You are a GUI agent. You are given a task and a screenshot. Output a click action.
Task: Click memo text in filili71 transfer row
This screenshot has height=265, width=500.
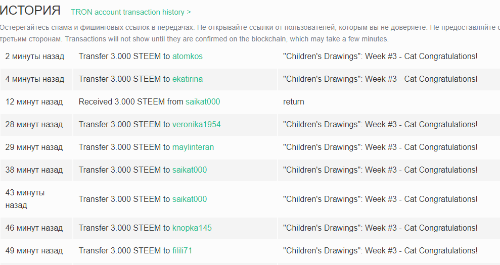tap(380, 251)
